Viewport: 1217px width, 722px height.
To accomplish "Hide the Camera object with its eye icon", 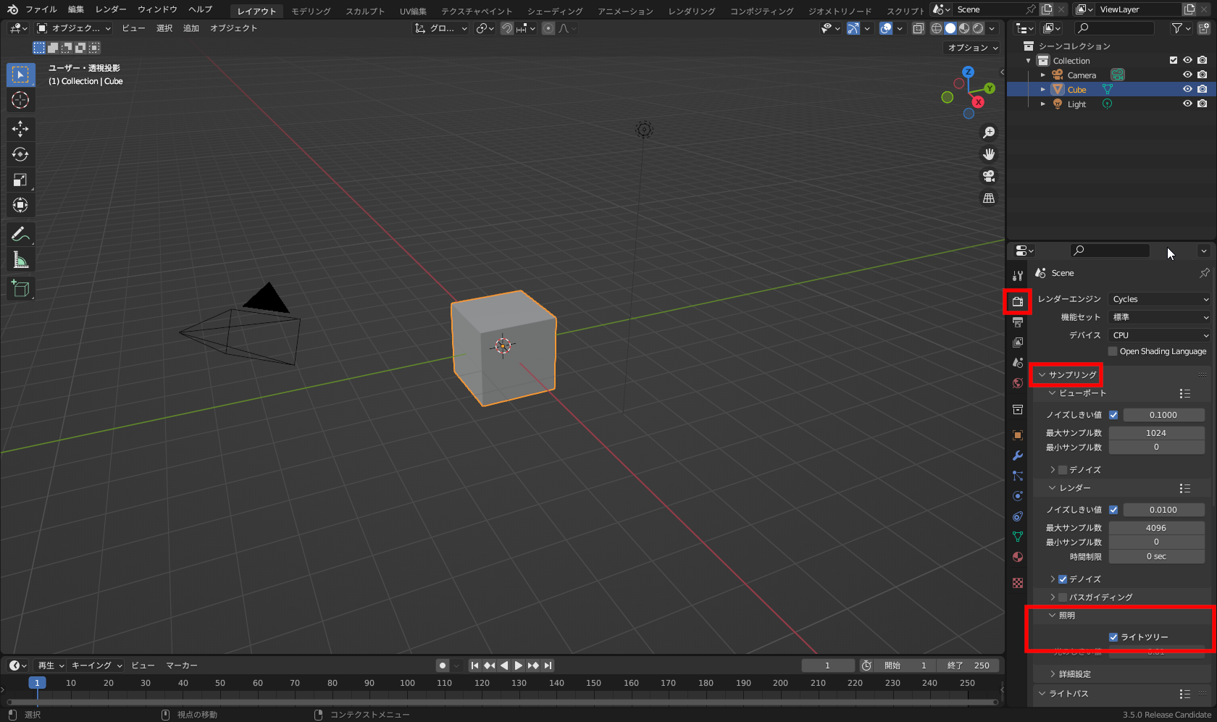I will tap(1187, 75).
